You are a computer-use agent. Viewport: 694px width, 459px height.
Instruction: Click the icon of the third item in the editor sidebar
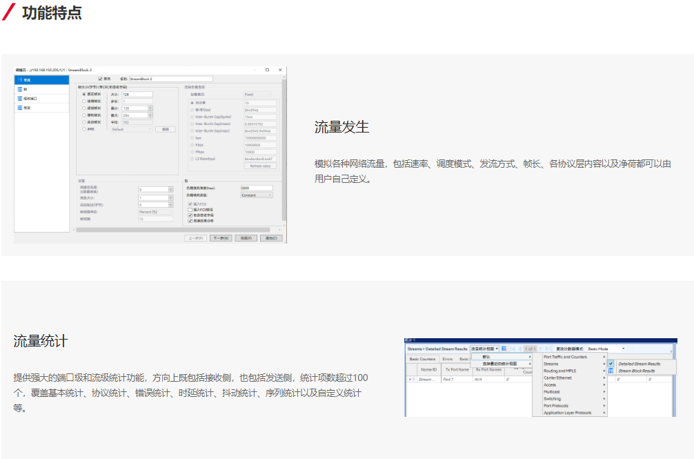click(19, 99)
